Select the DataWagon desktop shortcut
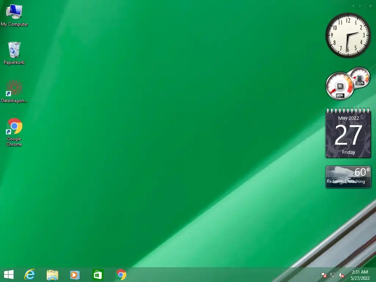Screen dimensions: 376x282 point(14,91)
